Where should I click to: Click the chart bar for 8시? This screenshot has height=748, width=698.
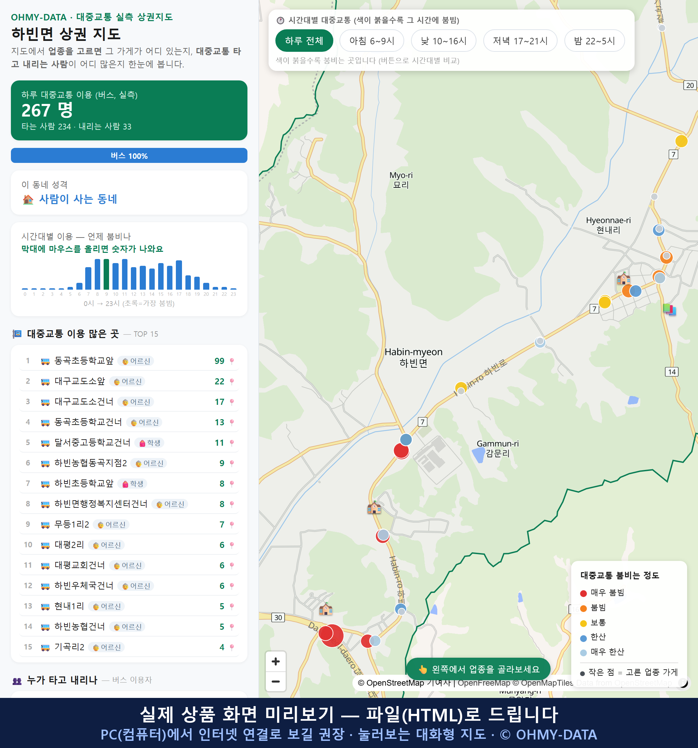pyautogui.click(x=97, y=274)
